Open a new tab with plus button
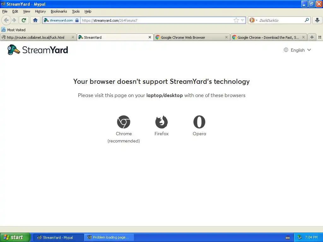 [312, 37]
